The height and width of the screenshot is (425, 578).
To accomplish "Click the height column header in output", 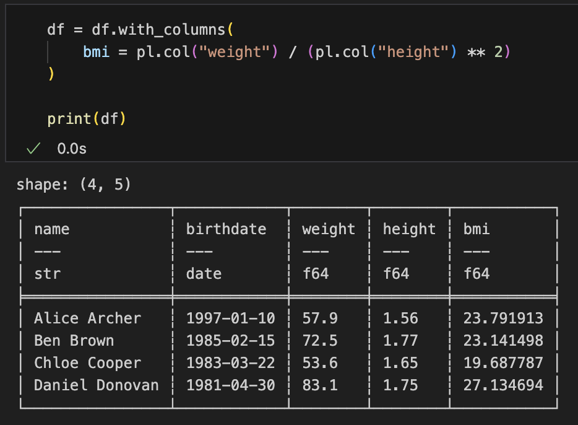I will [x=409, y=229].
